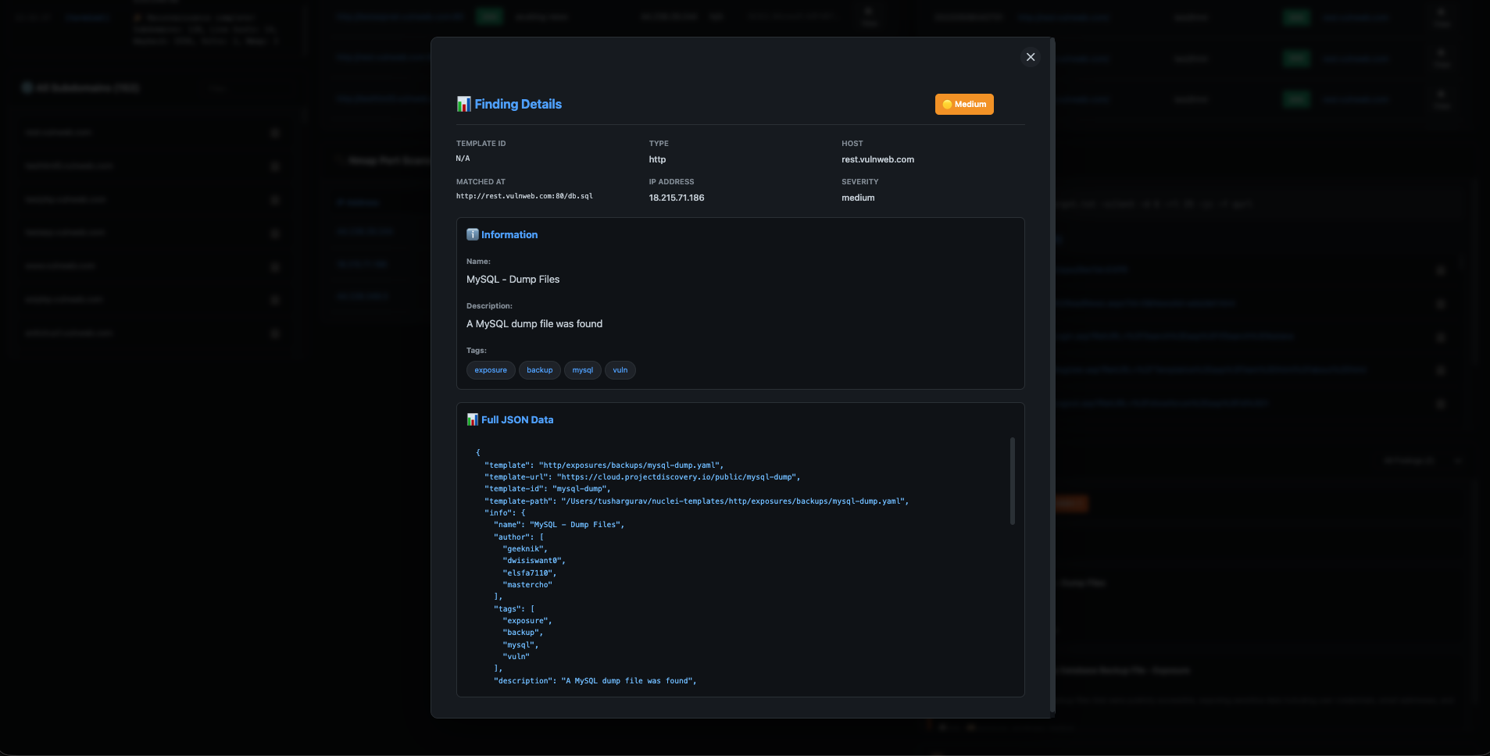Click "mysql" in the JSON tags array
This screenshot has width=1490, height=756.
pyautogui.click(x=520, y=645)
